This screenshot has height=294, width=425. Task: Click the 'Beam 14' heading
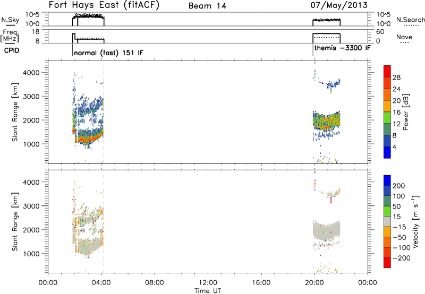point(207,6)
